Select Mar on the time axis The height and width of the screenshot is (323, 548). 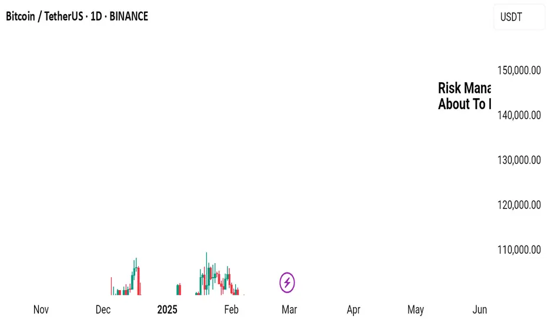click(289, 309)
